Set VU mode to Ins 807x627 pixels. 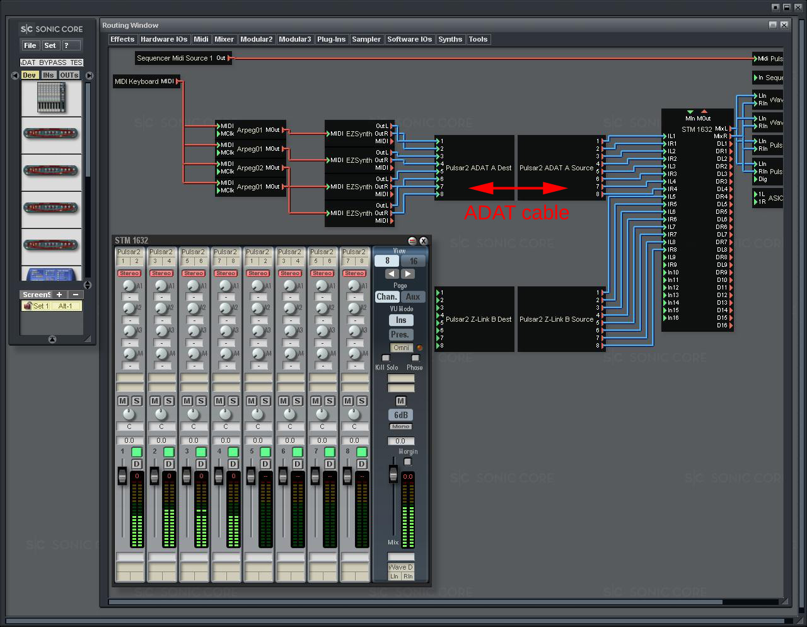point(401,320)
